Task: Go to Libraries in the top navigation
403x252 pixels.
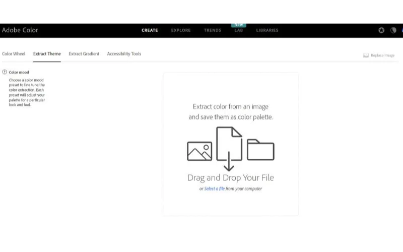Action: coord(267,30)
